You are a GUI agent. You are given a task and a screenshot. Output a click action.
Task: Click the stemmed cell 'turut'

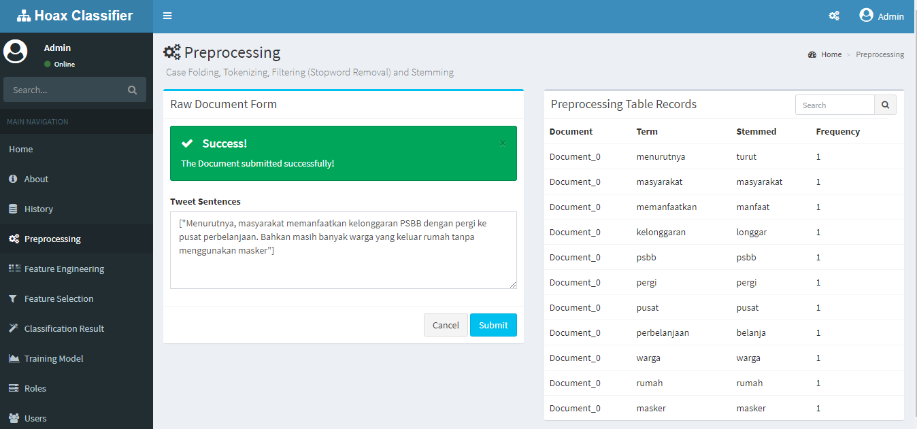(x=746, y=156)
